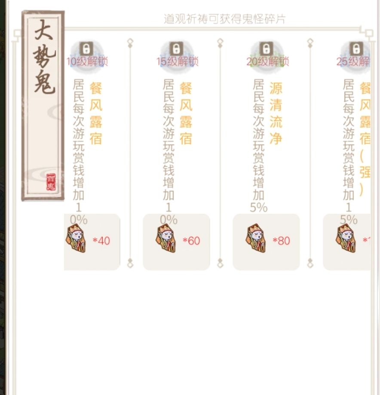Click the 5% coin bonus description under 源清流净
Screen dimensions: 380x395
point(259,146)
